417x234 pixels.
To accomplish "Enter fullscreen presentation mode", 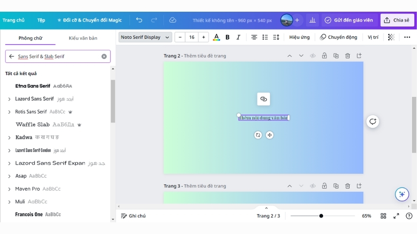I will pyautogui.click(x=396, y=216).
